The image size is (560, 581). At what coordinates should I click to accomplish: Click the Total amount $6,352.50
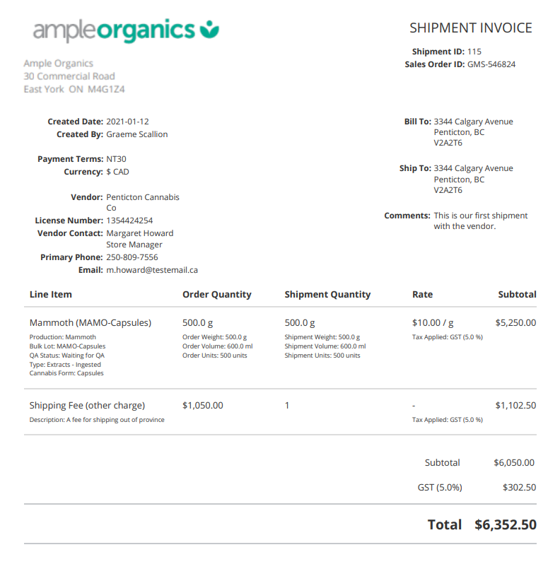[505, 524]
